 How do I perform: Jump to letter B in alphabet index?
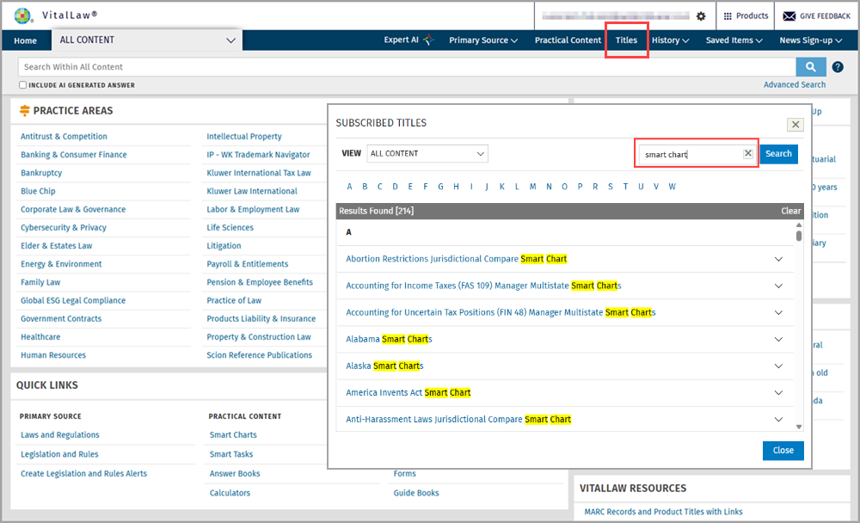(x=365, y=187)
